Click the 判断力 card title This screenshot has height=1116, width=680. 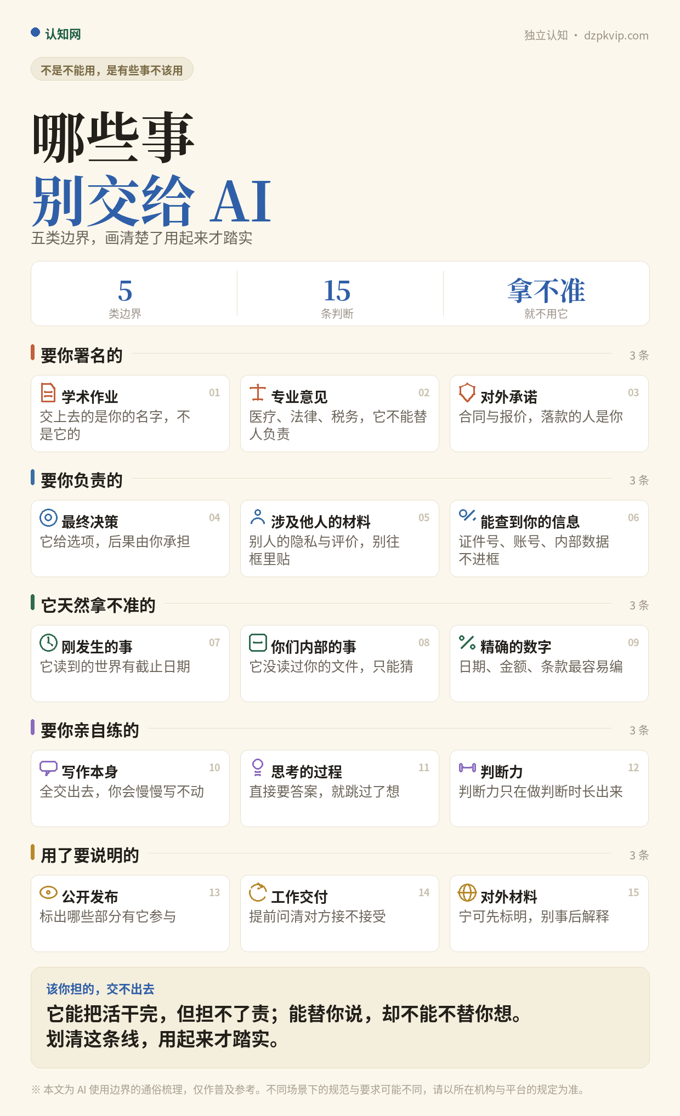coord(502,772)
